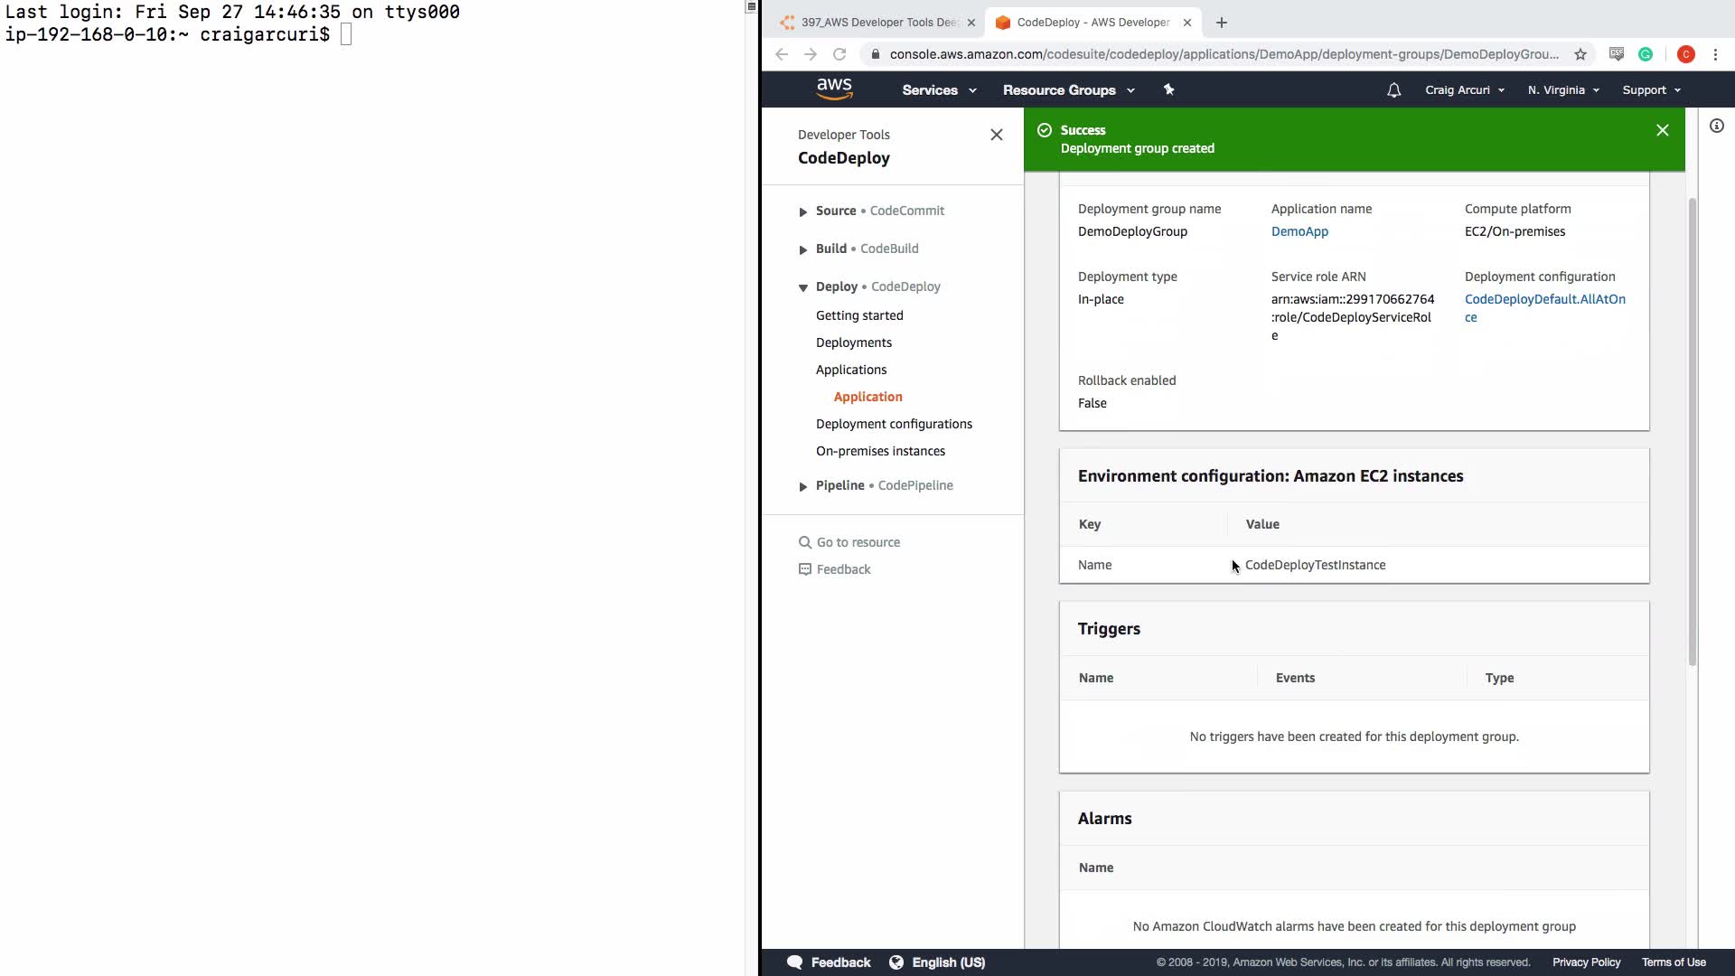The image size is (1735, 976).
Task: Open Deployments in the sidebar
Action: pyautogui.click(x=853, y=343)
